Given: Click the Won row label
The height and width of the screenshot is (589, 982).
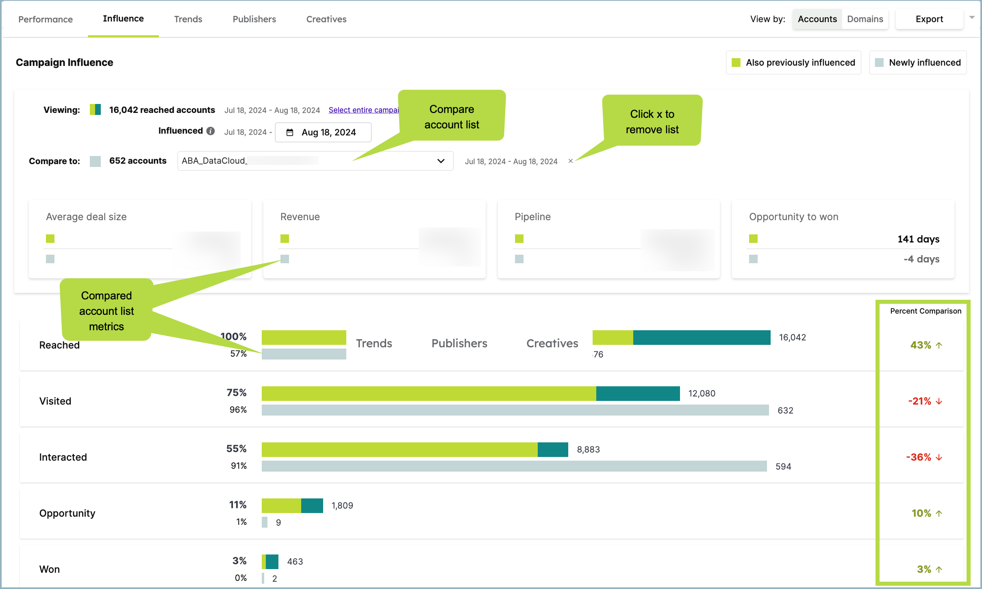Looking at the screenshot, I should pos(50,570).
